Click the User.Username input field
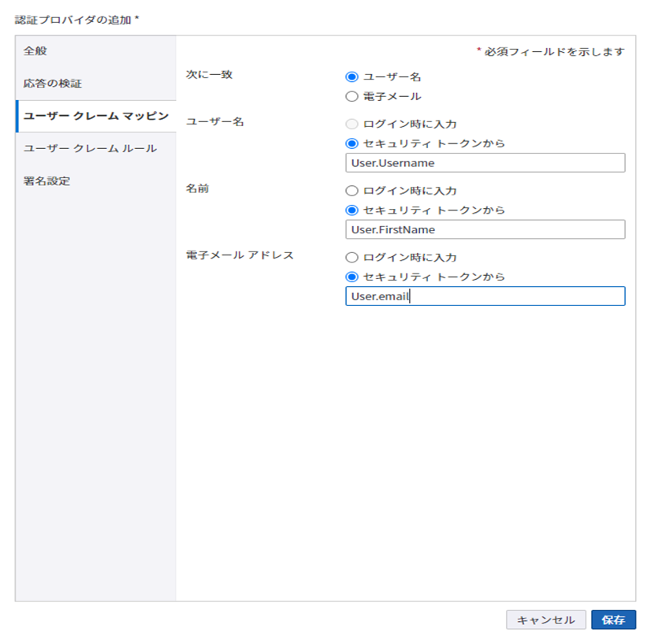Image resolution: width=651 pixels, height=640 pixels. (484, 162)
